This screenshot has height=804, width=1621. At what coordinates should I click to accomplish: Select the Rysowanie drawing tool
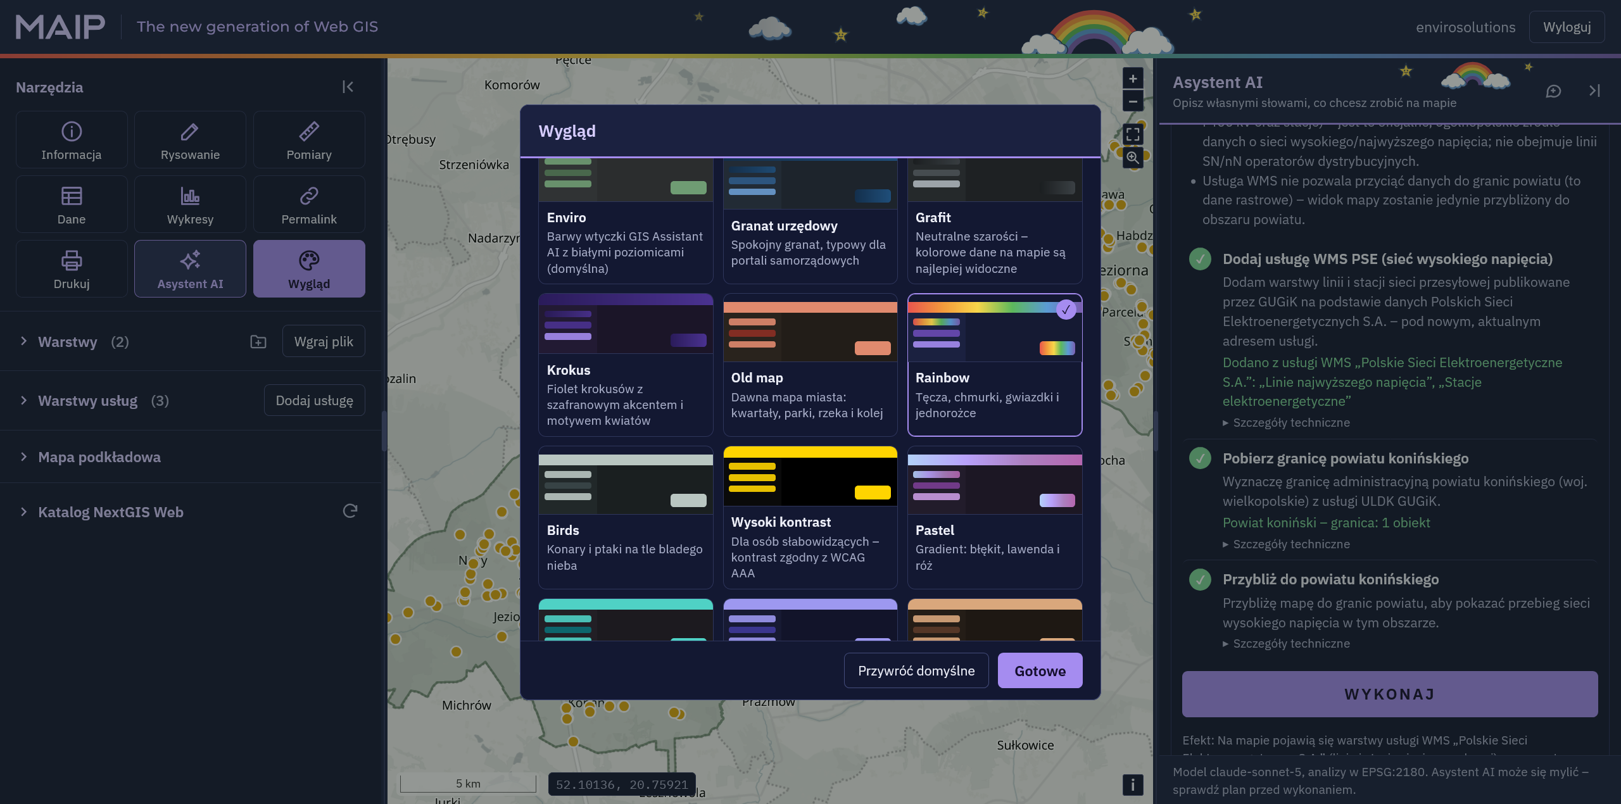tap(190, 140)
